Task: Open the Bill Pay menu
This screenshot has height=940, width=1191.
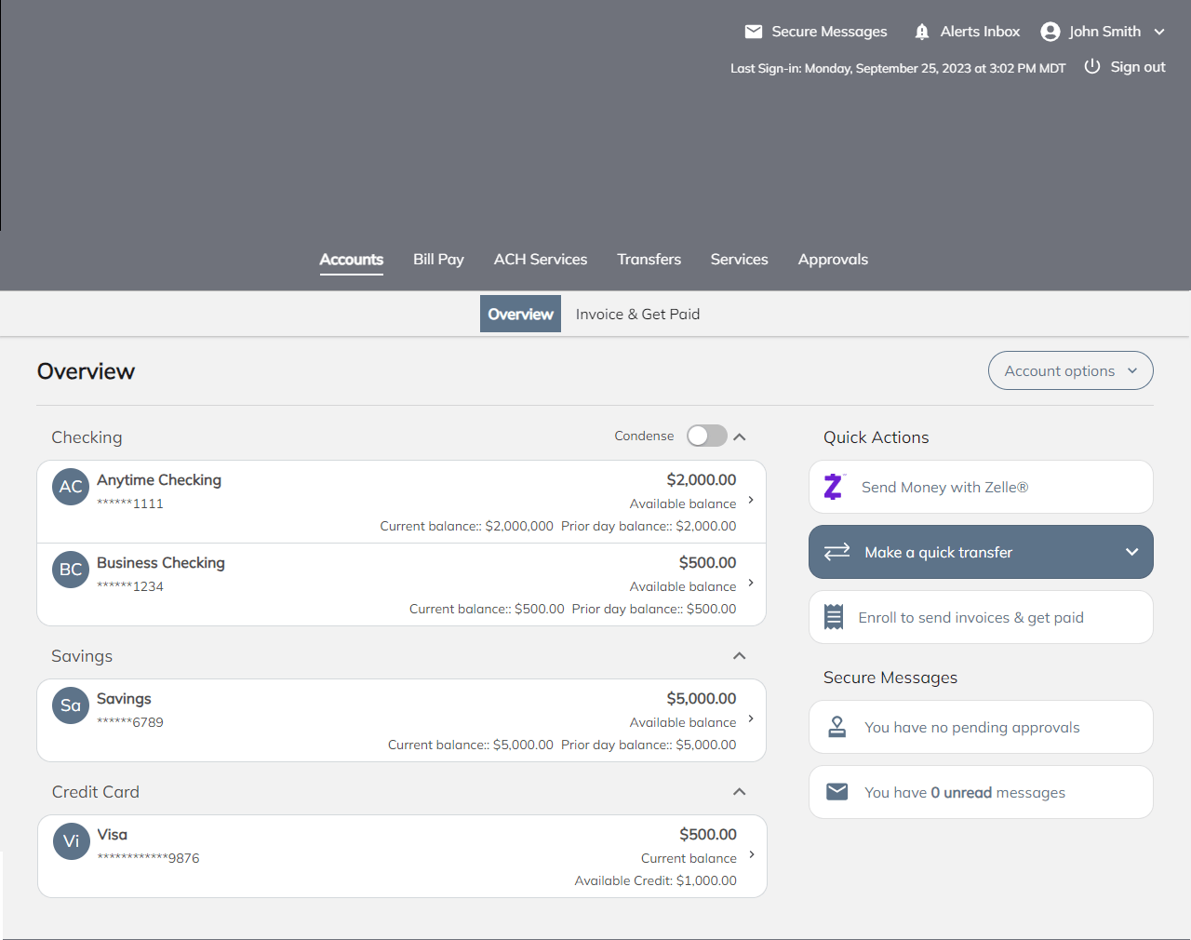Action: point(438,260)
